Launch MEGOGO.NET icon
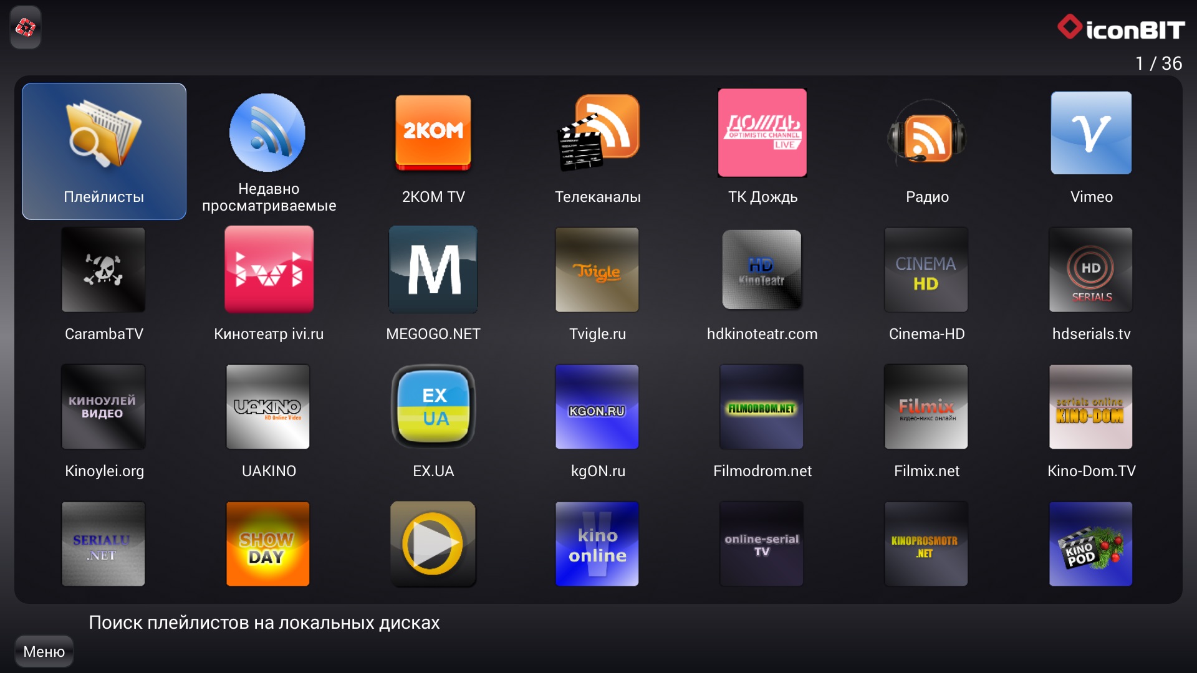1197x673 pixels. click(433, 270)
